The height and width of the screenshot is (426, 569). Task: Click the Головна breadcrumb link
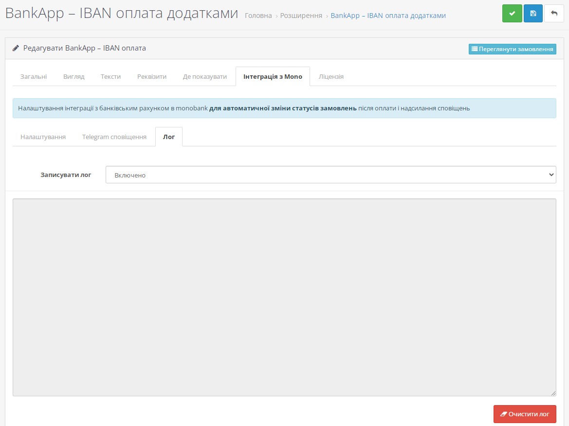tap(258, 16)
